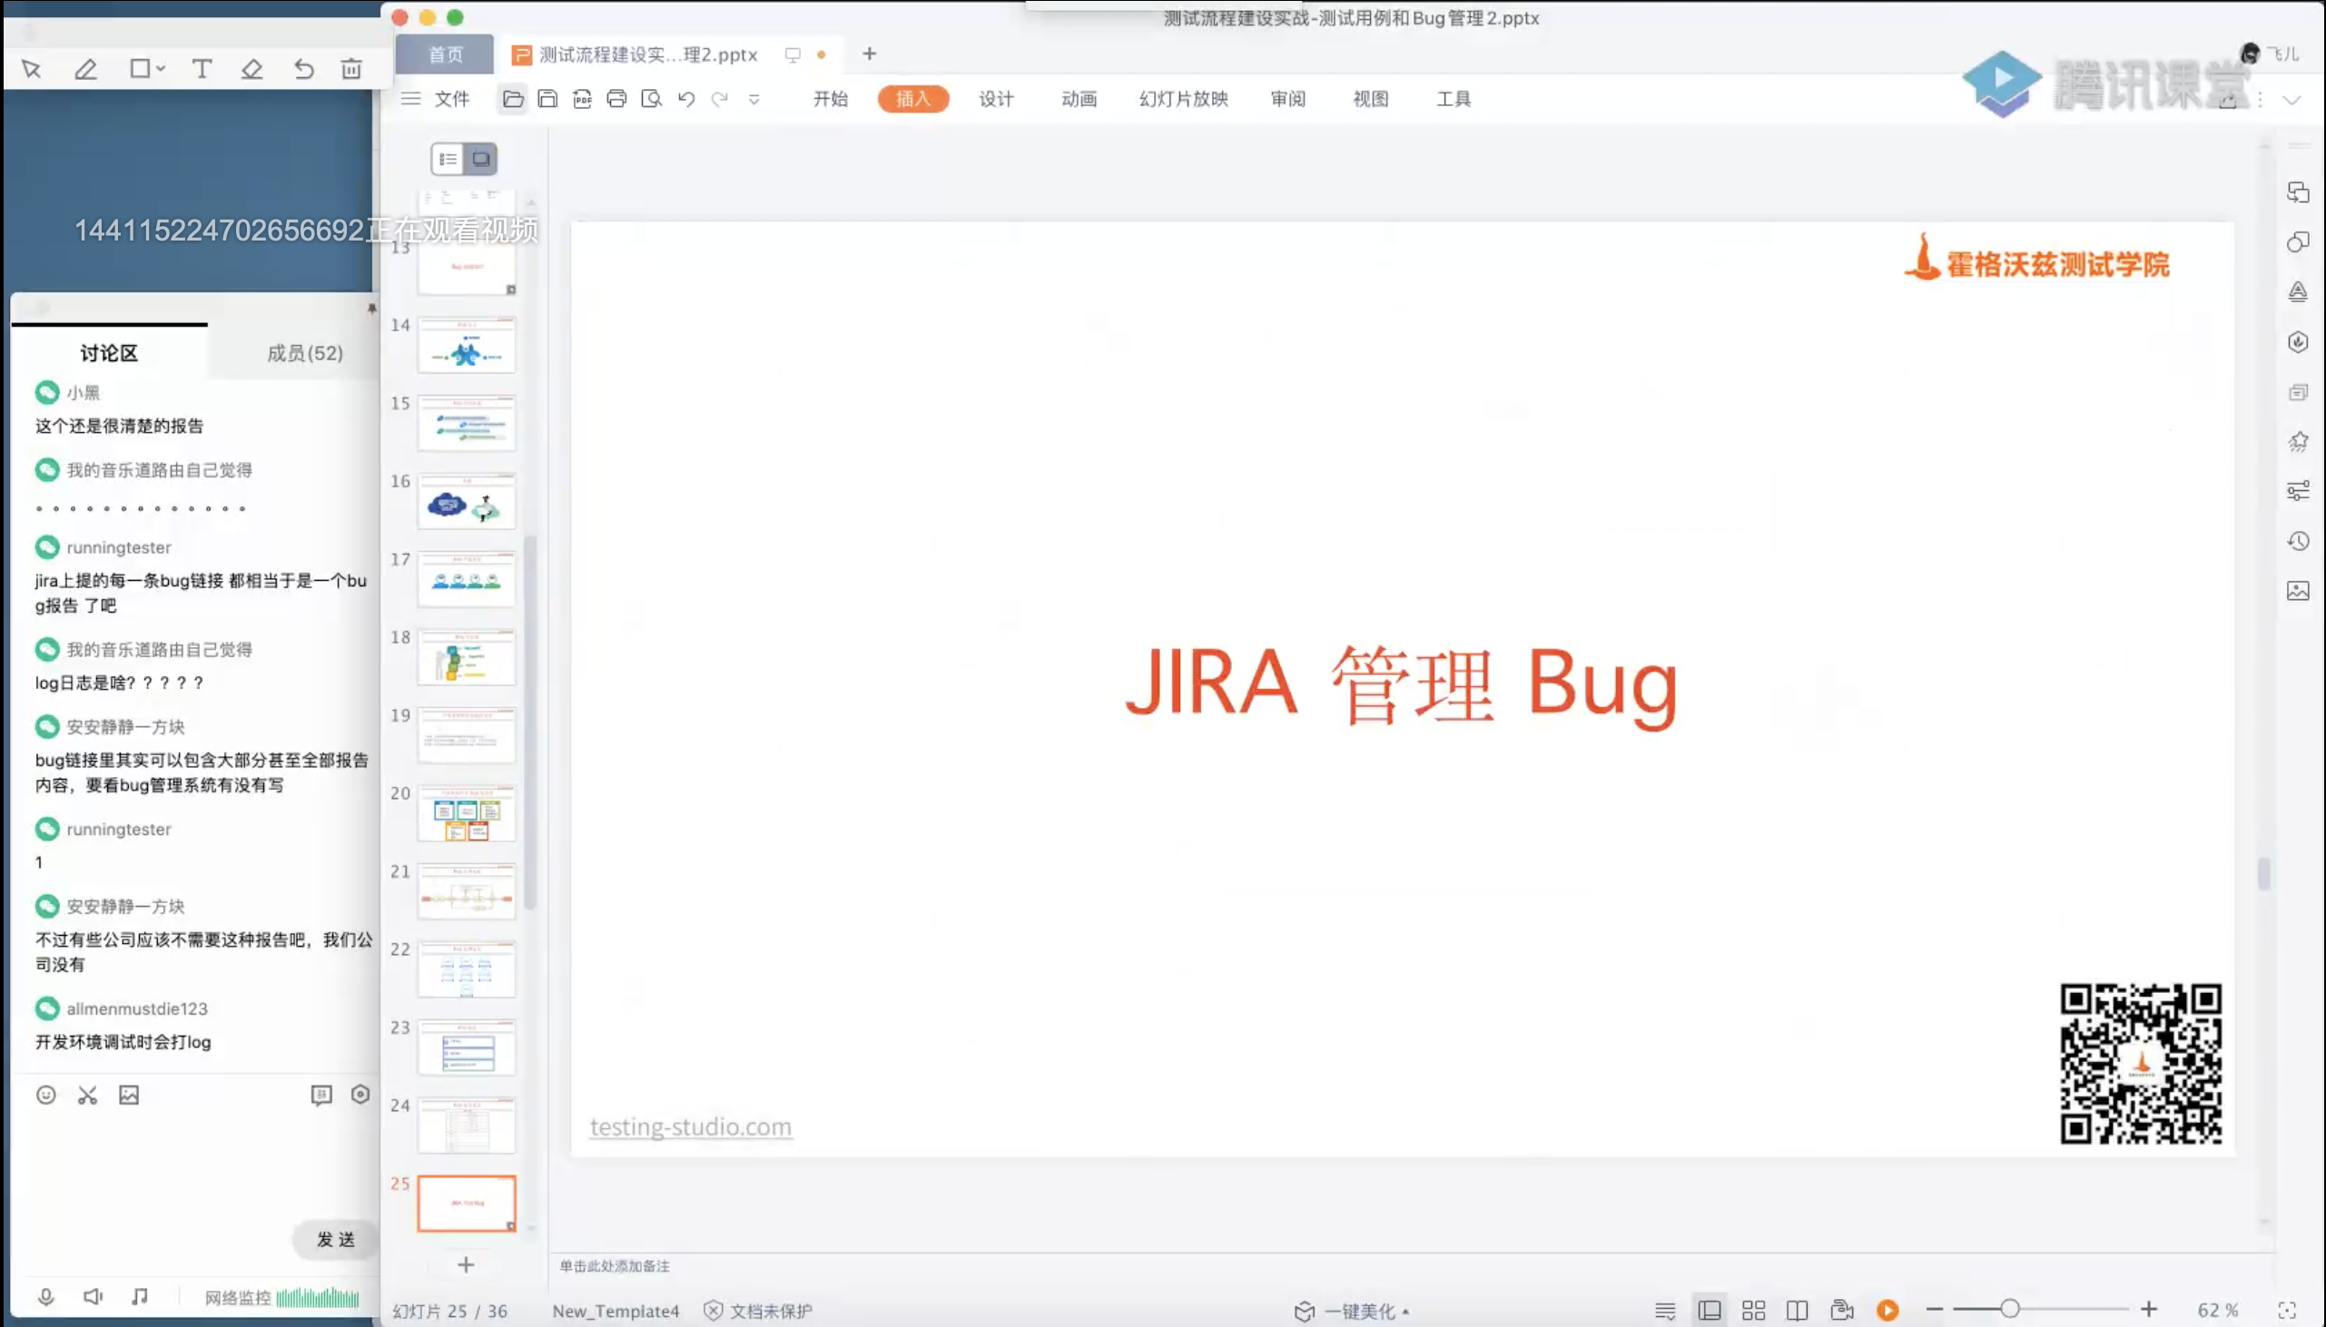Screen dimensions: 2326x1327
Task: Toggle the slide panel to outline view
Action: (448, 158)
